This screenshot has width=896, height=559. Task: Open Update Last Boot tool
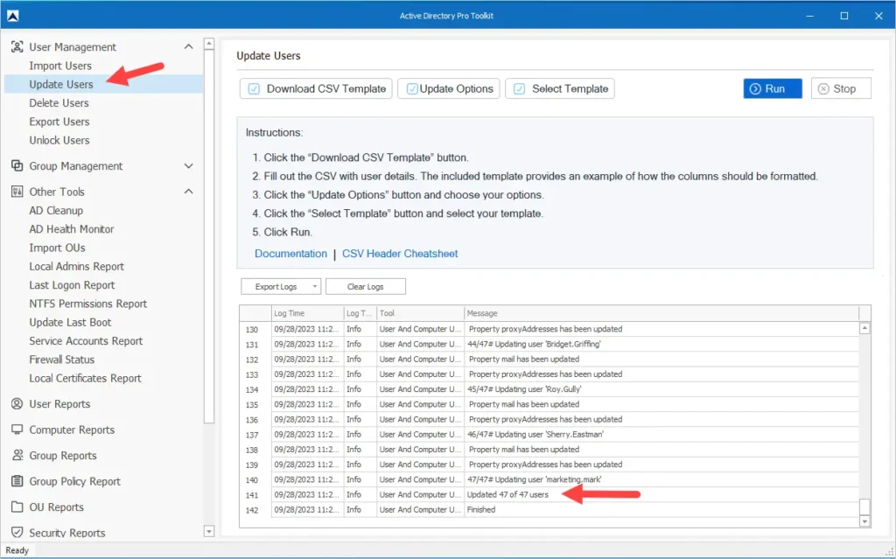70,322
